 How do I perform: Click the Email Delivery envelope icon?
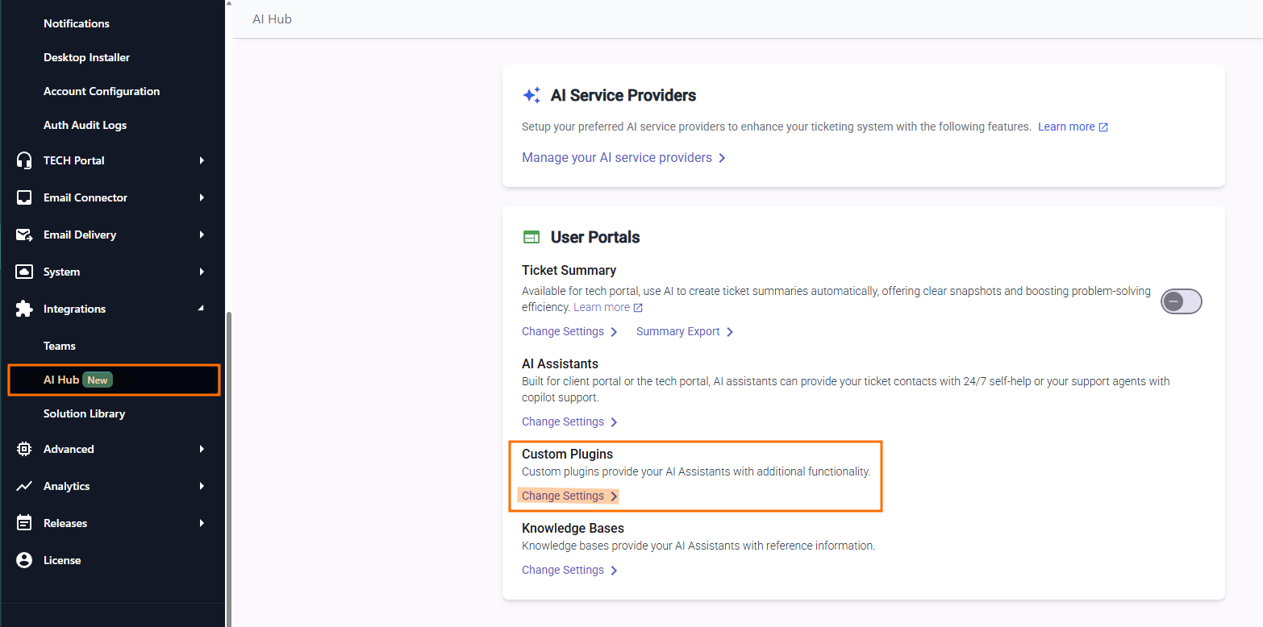24,235
